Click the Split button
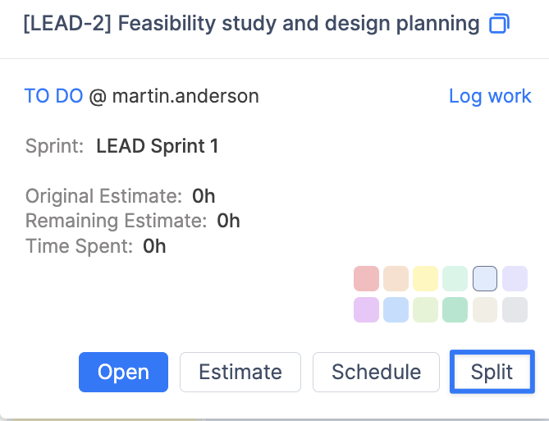The image size is (549, 421). click(492, 372)
